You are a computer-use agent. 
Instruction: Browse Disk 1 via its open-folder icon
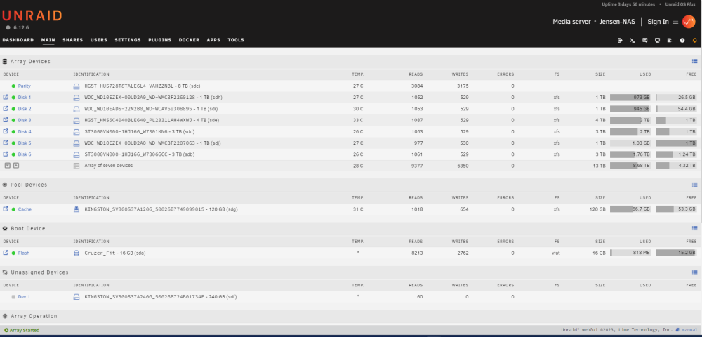point(6,97)
